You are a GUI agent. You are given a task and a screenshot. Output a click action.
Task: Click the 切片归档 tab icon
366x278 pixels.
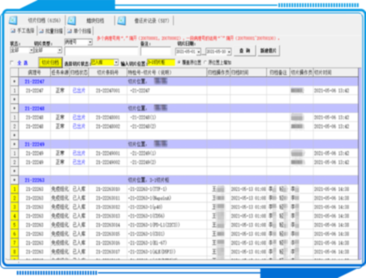click(13, 21)
